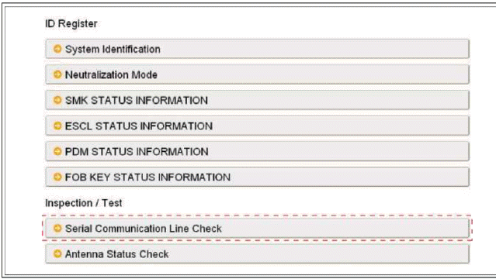The image size is (496, 279).
Task: Open the System Identification item
Action: (257, 49)
